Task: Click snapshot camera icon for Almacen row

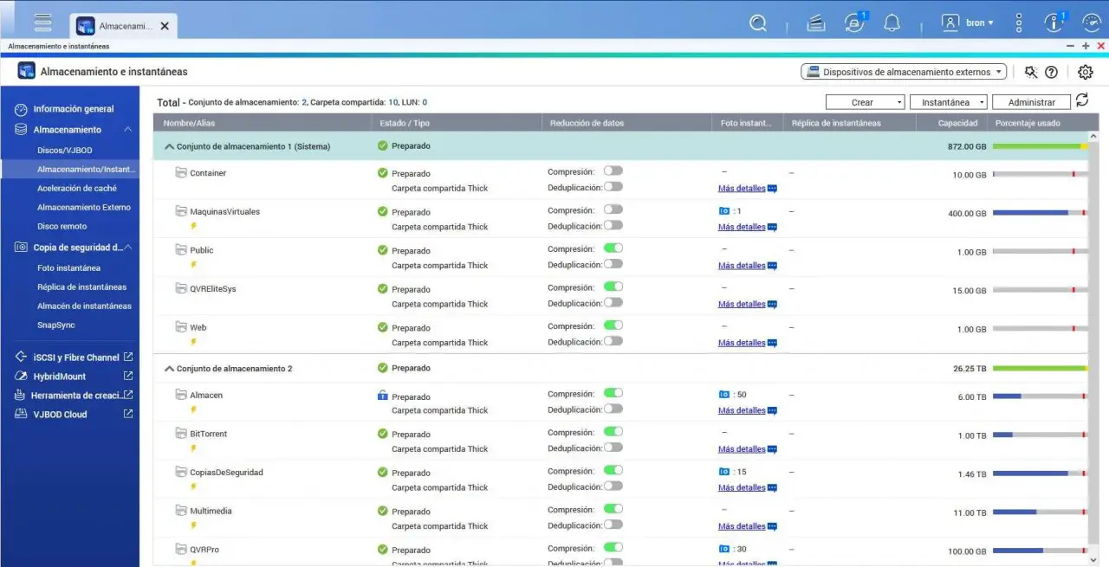Action: pos(724,395)
